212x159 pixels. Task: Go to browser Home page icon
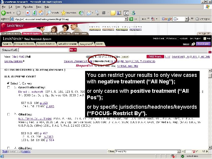41,13
